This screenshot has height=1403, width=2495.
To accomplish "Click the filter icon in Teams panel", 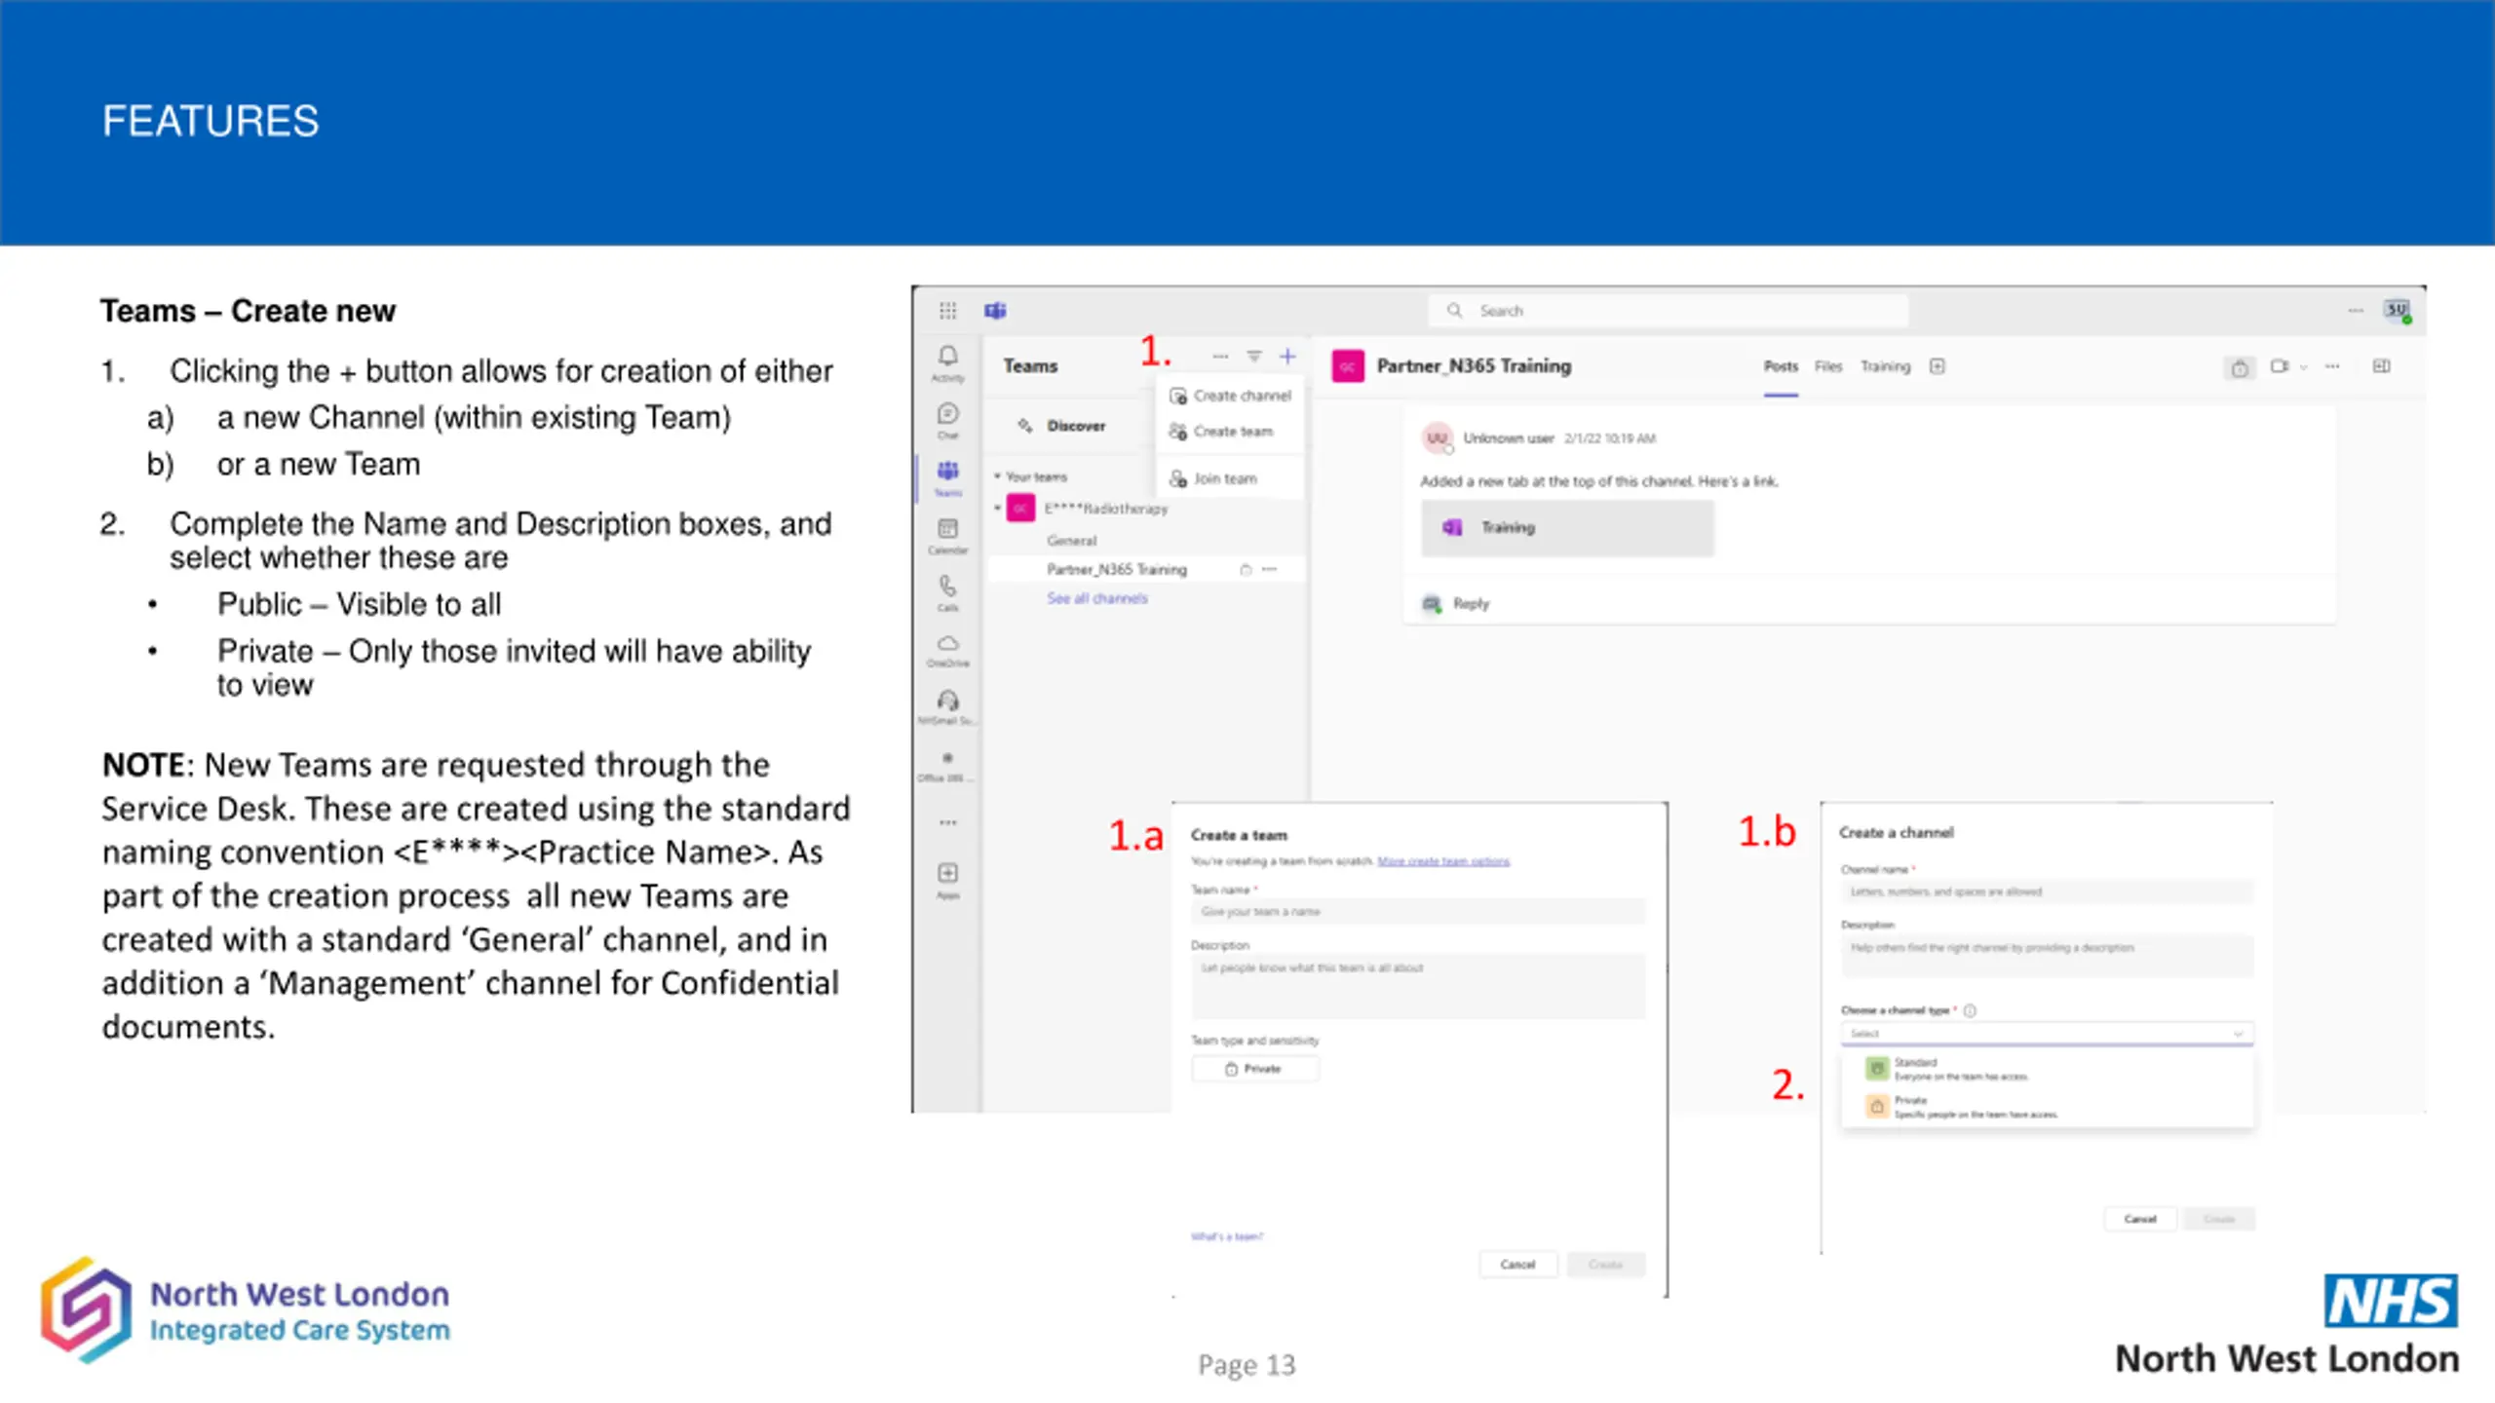I will (1254, 357).
